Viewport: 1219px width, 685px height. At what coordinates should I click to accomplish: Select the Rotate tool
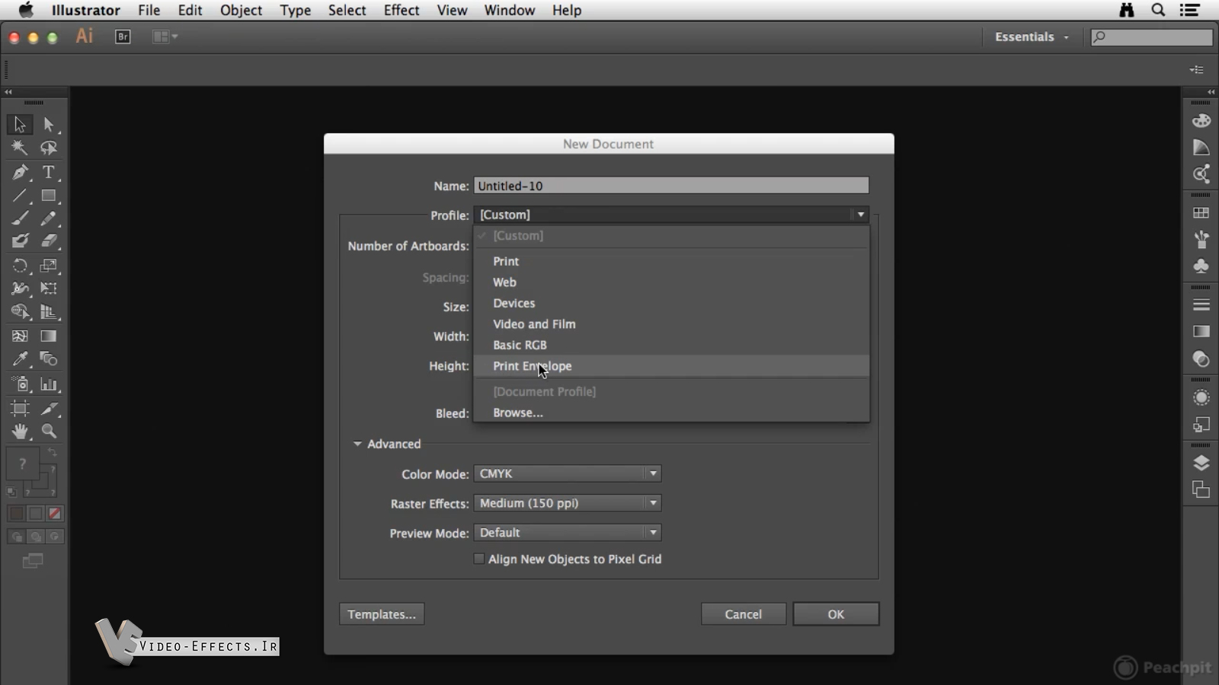pyautogui.click(x=20, y=266)
